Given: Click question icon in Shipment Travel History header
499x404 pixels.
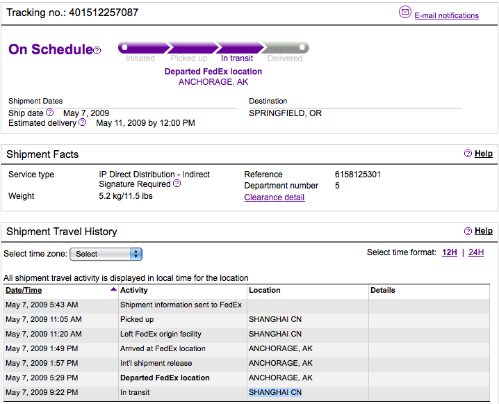Looking at the screenshot, I should click(x=468, y=231).
